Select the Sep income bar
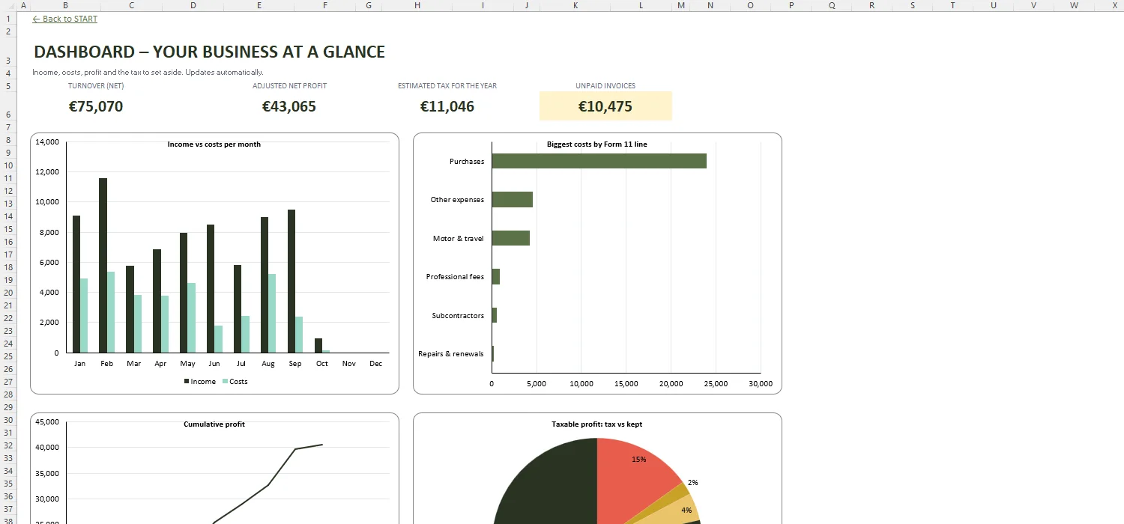 291,281
